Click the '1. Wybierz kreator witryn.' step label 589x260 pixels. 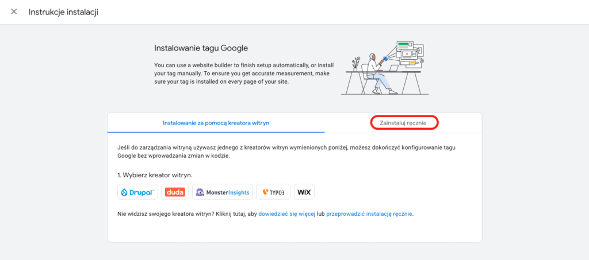pyautogui.click(x=155, y=174)
